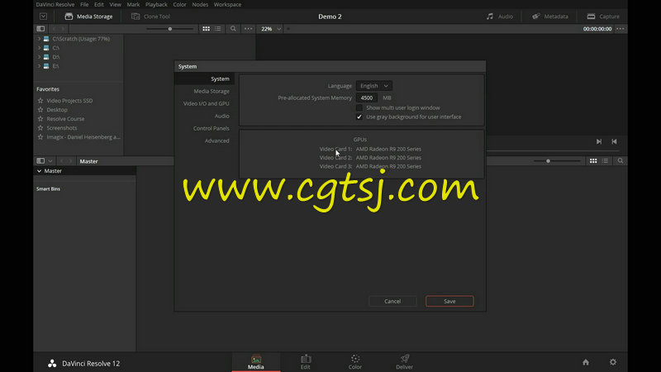The height and width of the screenshot is (372, 661).
Task: Adjust media pool thumbnail size slider
Action: (x=548, y=160)
